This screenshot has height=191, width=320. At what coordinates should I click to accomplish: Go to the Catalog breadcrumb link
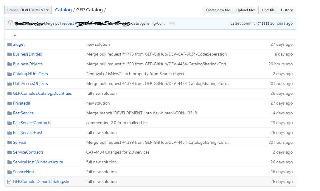63,10
